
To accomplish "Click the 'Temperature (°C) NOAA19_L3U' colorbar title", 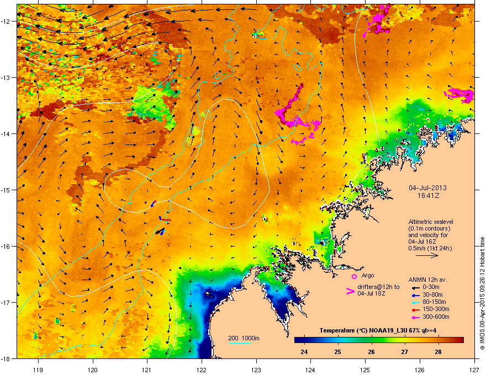I will pos(364,330).
